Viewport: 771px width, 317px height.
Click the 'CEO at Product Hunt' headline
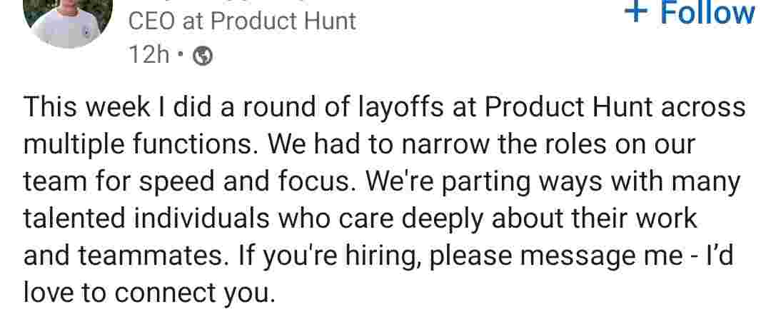(242, 21)
